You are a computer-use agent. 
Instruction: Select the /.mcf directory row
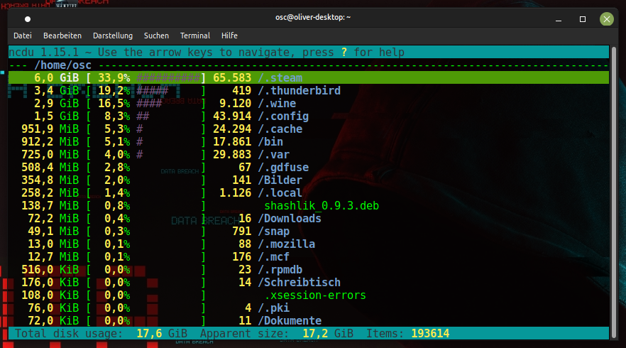coord(309,257)
